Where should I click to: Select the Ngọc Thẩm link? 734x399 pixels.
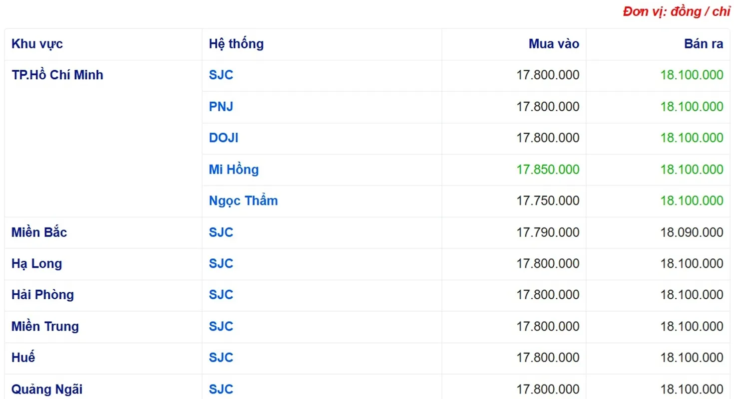pos(243,200)
